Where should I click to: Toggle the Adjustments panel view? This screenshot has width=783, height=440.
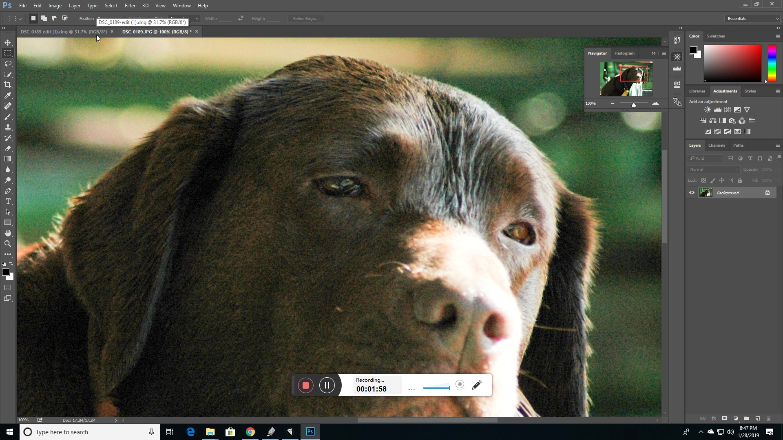coord(725,91)
